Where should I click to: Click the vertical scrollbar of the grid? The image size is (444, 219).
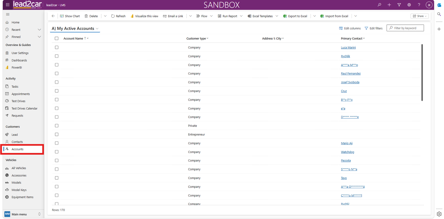pyautogui.click(x=422, y=73)
